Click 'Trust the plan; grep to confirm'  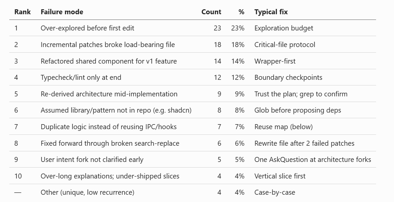(301, 94)
